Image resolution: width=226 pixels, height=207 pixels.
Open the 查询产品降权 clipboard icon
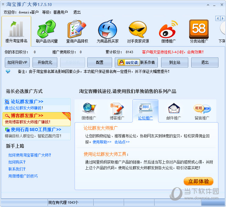[77, 29]
